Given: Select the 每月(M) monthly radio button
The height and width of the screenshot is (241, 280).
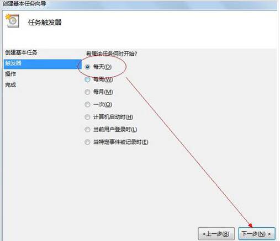Looking at the screenshot, I should tap(87, 92).
